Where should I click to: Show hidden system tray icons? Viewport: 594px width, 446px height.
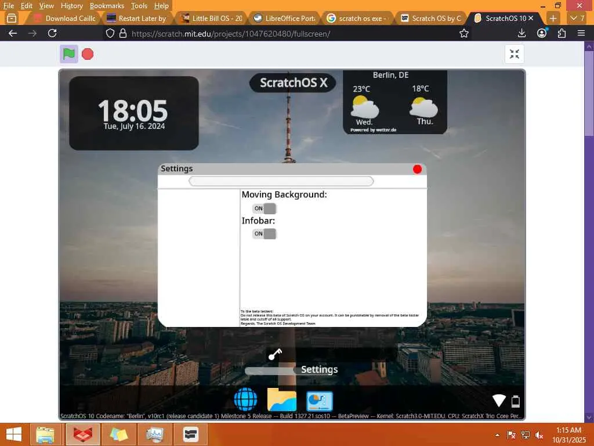point(497,435)
